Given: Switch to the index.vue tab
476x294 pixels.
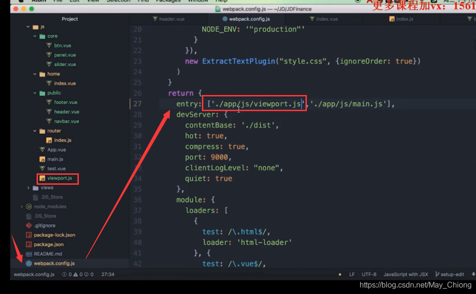Looking at the screenshot, I should [x=324, y=19].
